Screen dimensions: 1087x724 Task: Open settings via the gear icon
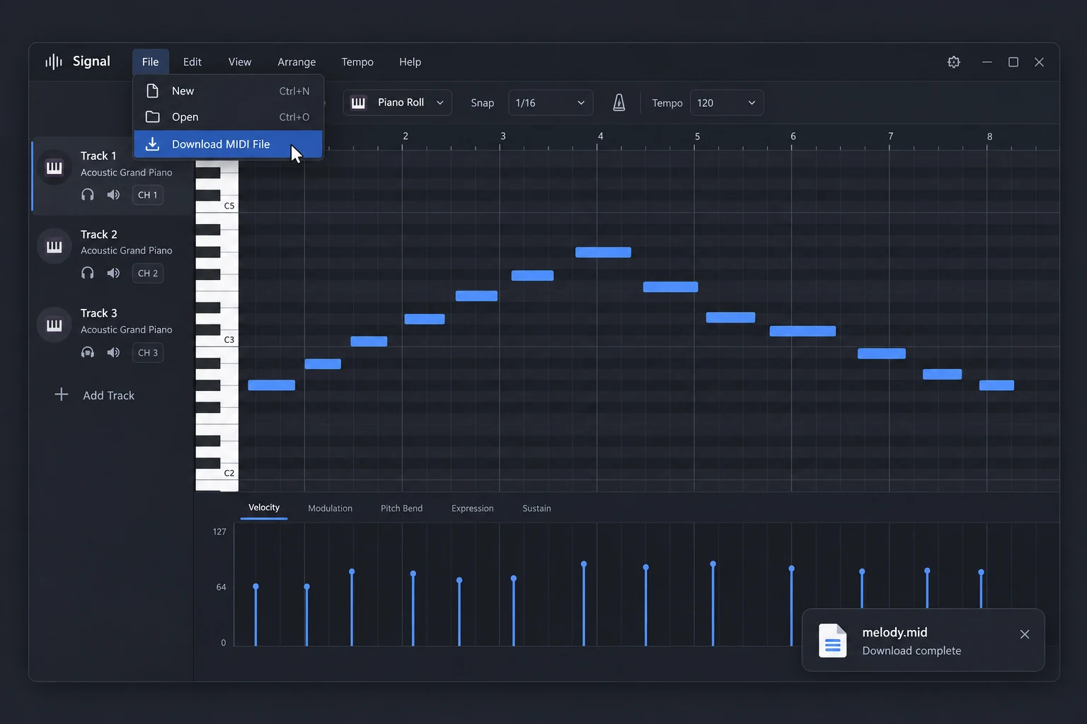point(954,62)
